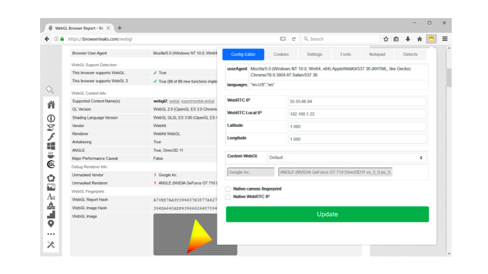Click the scrollbar up arrow
The height and width of the screenshot is (274, 488).
point(449,48)
